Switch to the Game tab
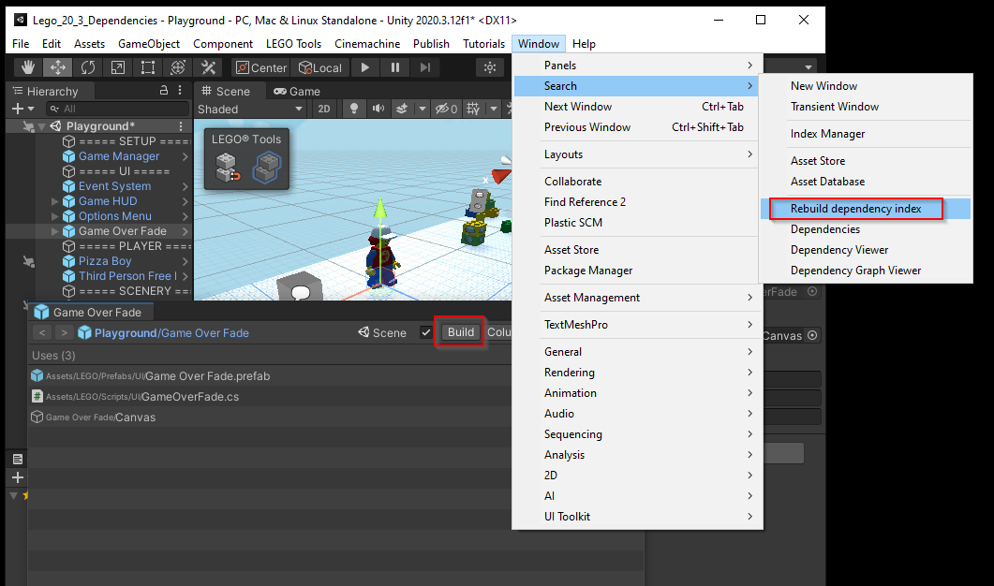Screen dimensions: 994x586 click(x=296, y=91)
